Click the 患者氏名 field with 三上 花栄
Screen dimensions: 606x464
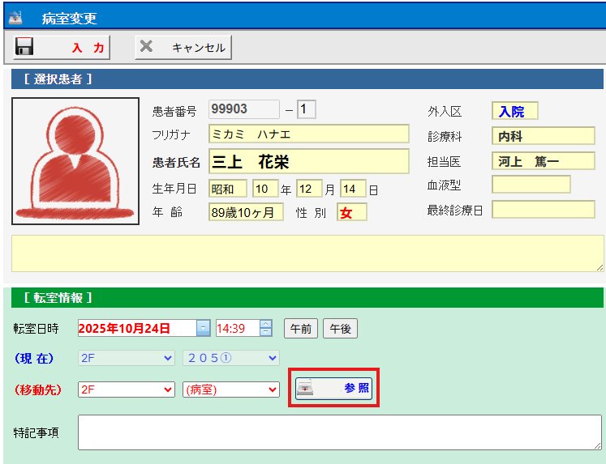coord(308,161)
